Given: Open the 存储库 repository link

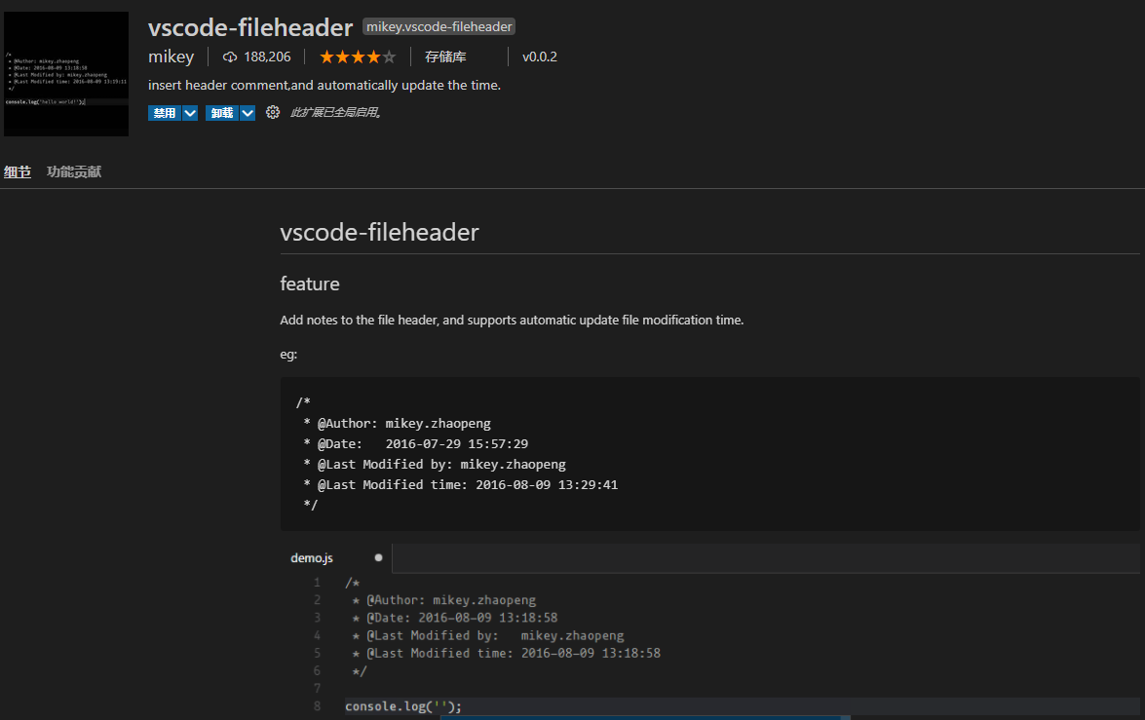Looking at the screenshot, I should (x=445, y=57).
